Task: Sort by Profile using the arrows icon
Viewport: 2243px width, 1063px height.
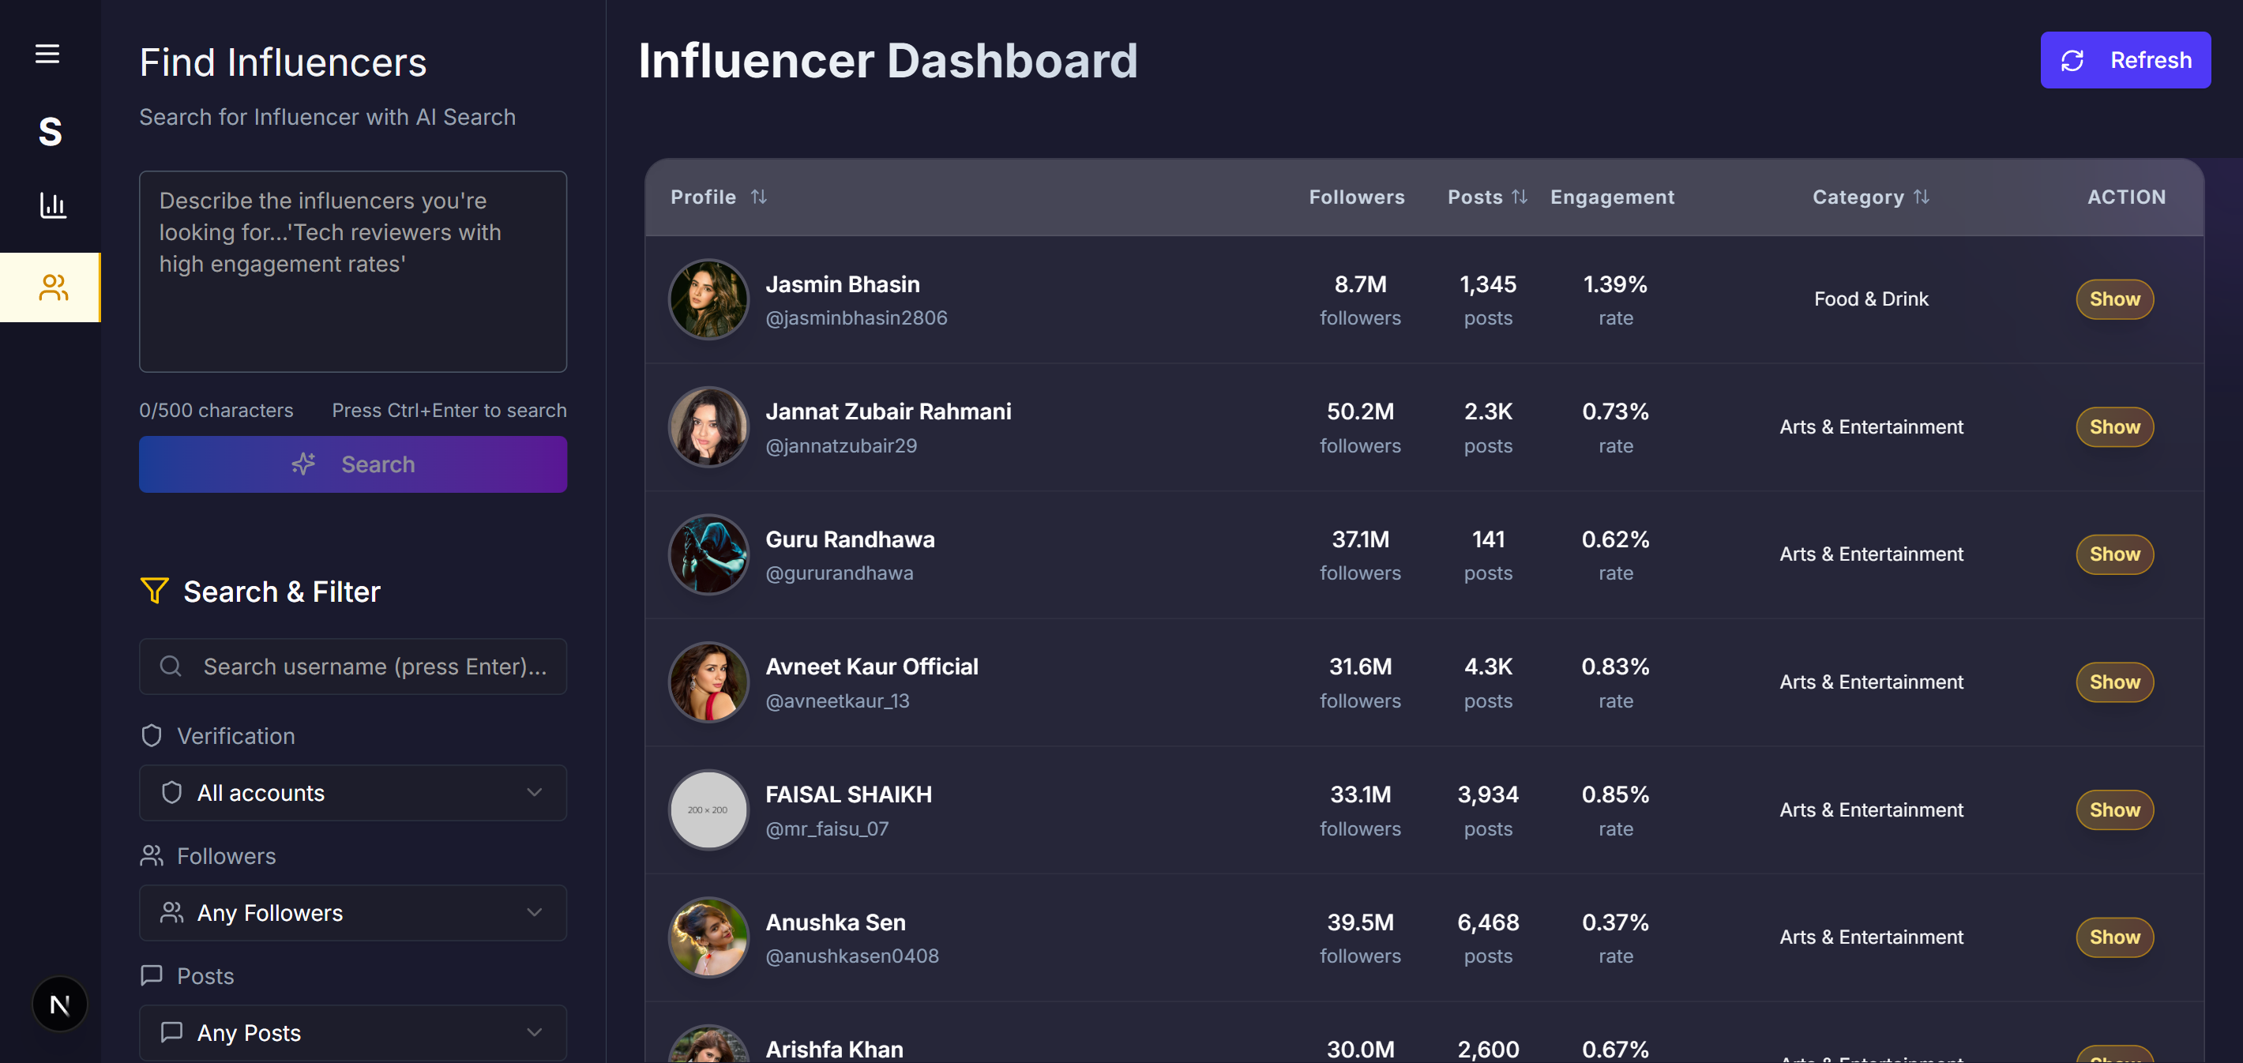Action: [759, 197]
